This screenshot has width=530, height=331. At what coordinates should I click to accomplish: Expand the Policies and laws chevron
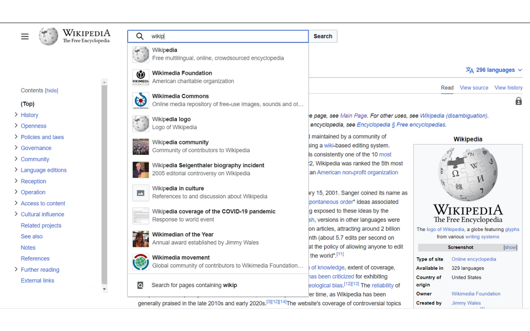16,137
